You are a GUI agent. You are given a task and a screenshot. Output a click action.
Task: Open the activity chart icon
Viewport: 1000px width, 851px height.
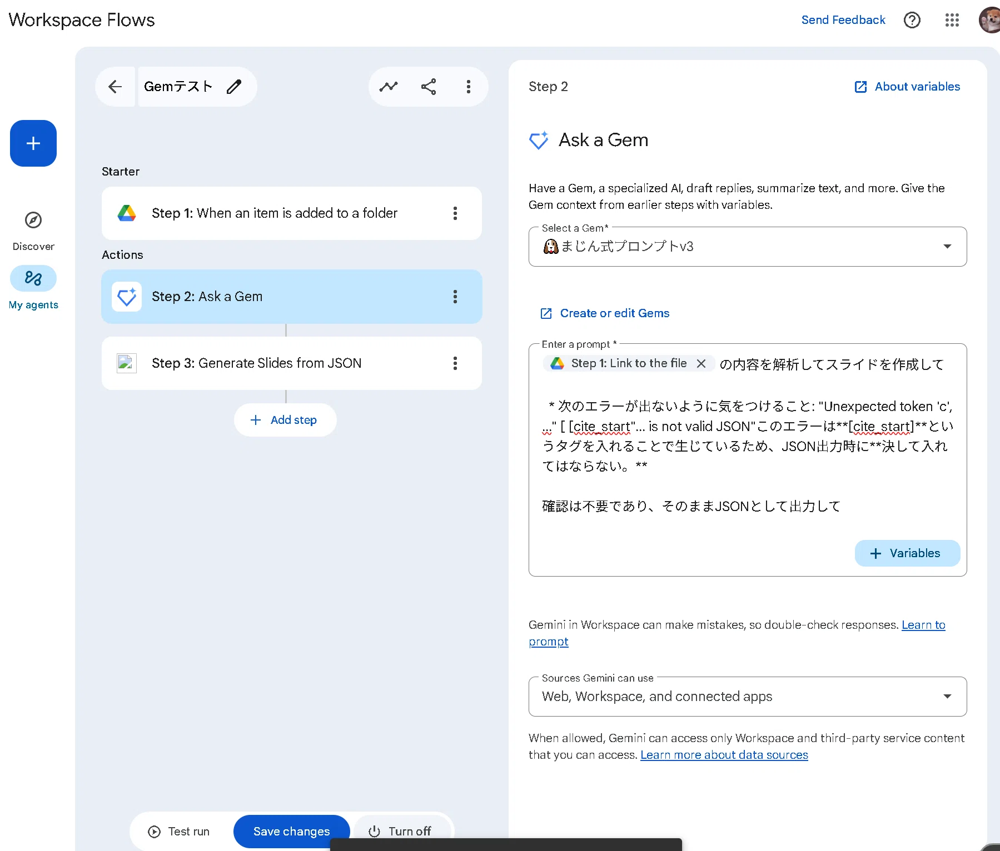tap(389, 87)
